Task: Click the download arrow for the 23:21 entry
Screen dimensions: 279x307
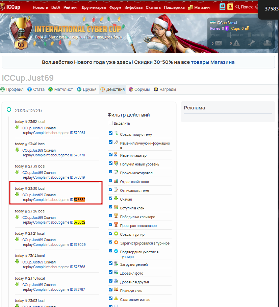Action: 17,239
